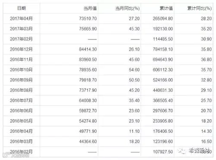
Task: Click cumulative value 265094.80
Action: click(x=163, y=19)
